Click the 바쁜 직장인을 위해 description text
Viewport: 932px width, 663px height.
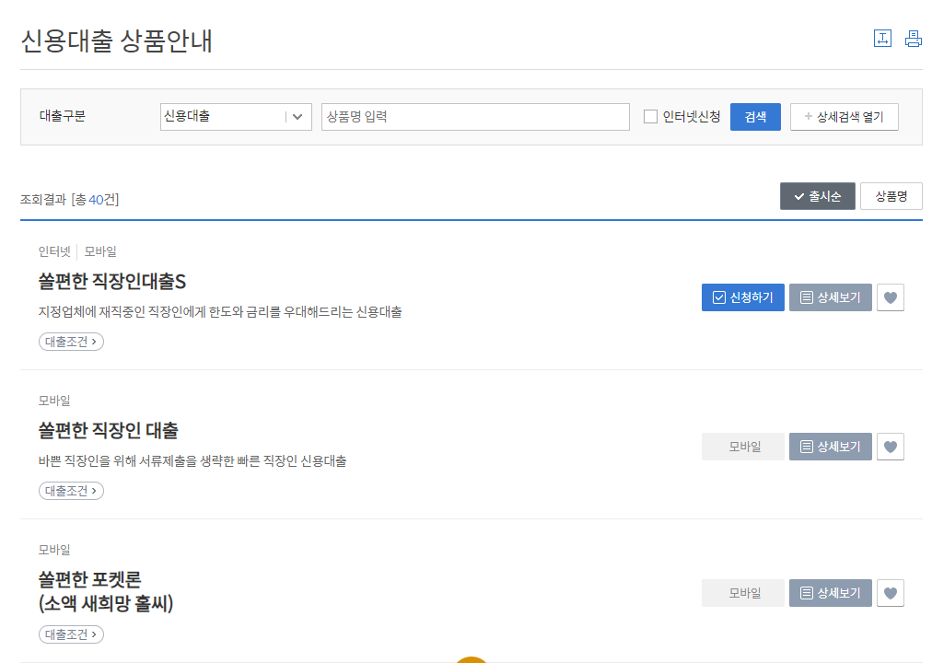click(x=192, y=461)
